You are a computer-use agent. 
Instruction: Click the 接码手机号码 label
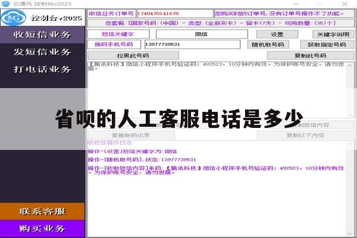(x=114, y=45)
